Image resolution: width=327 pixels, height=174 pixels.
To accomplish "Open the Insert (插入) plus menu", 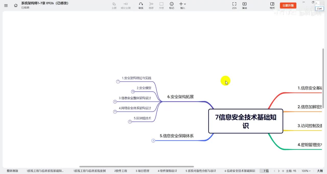I will (x=182, y=5).
